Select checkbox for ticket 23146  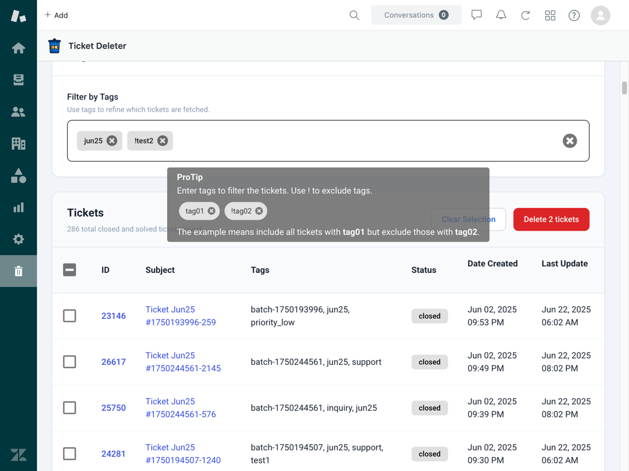pos(69,316)
